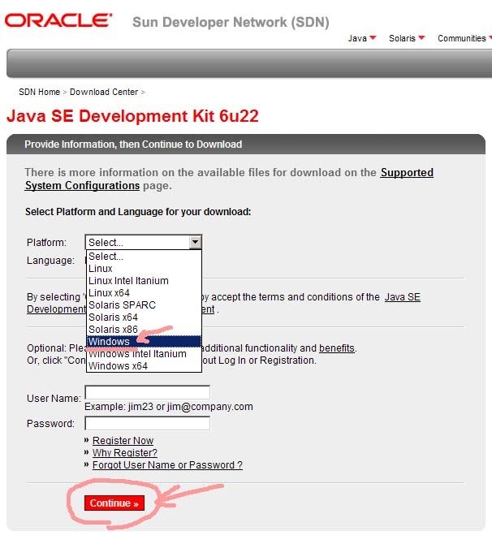This screenshot has width=492, height=544.
Task: Choose Linux Intel Itanium platform
Action: click(144, 281)
